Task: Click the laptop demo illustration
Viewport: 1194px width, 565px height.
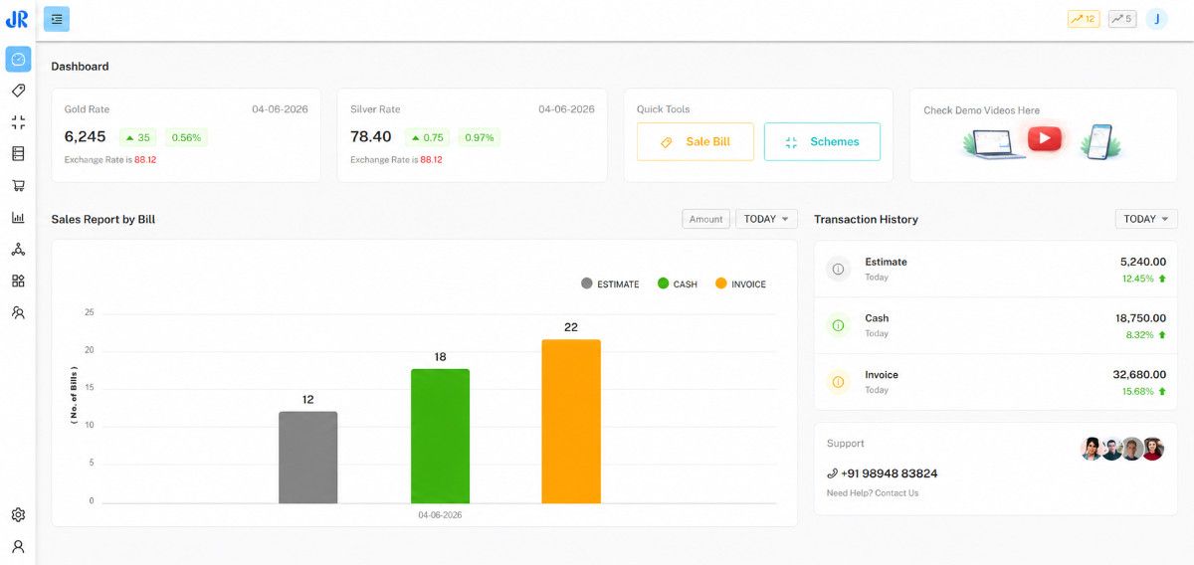Action: pyautogui.click(x=993, y=142)
